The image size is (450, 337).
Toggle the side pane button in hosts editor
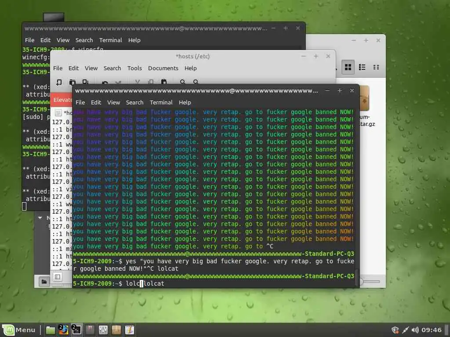coord(58,276)
